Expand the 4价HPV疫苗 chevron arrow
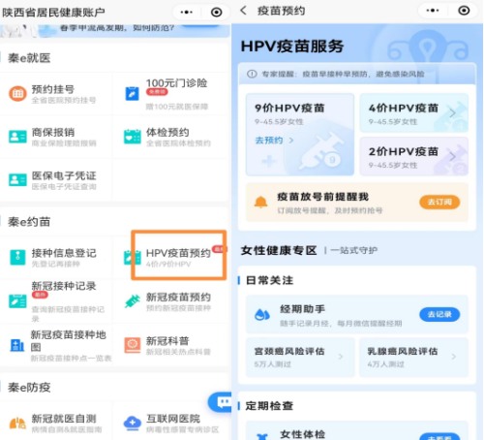This screenshot has height=440, width=484. pyautogui.click(x=452, y=113)
